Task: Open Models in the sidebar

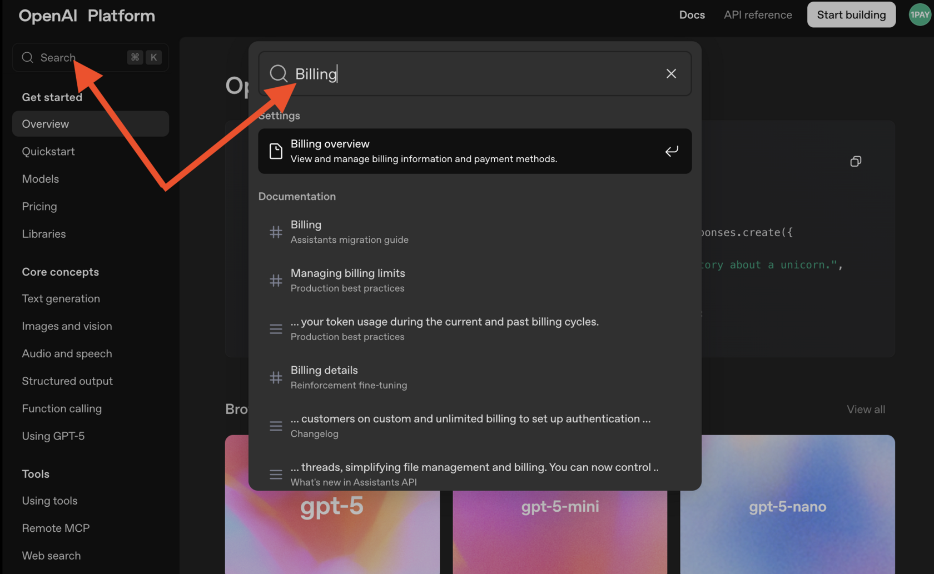Action: click(41, 179)
